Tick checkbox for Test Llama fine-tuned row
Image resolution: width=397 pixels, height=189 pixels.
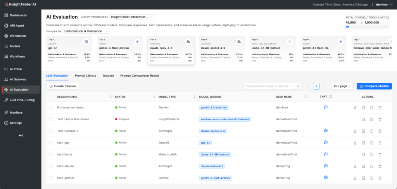[x=51, y=119]
